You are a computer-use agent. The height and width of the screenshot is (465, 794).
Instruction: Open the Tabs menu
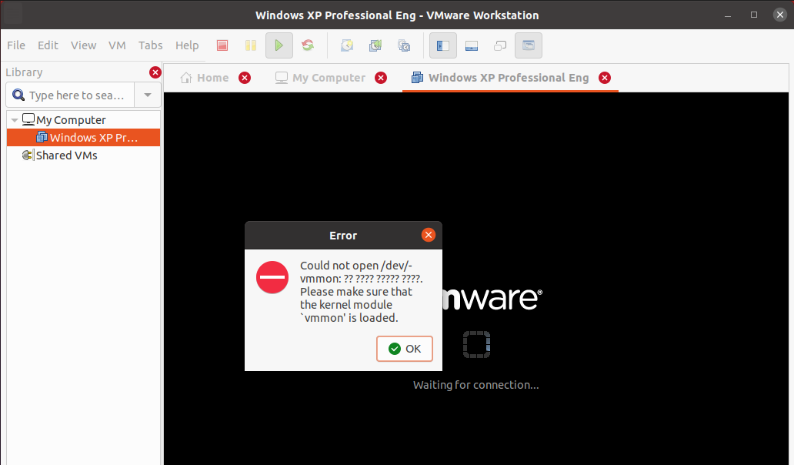pyautogui.click(x=150, y=45)
